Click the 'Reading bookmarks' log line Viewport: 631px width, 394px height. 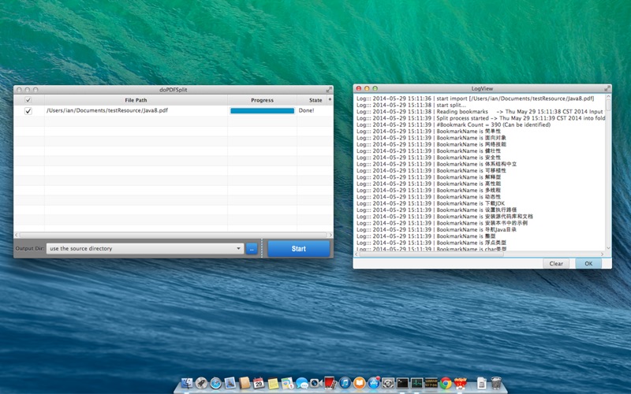pyautogui.click(x=480, y=111)
